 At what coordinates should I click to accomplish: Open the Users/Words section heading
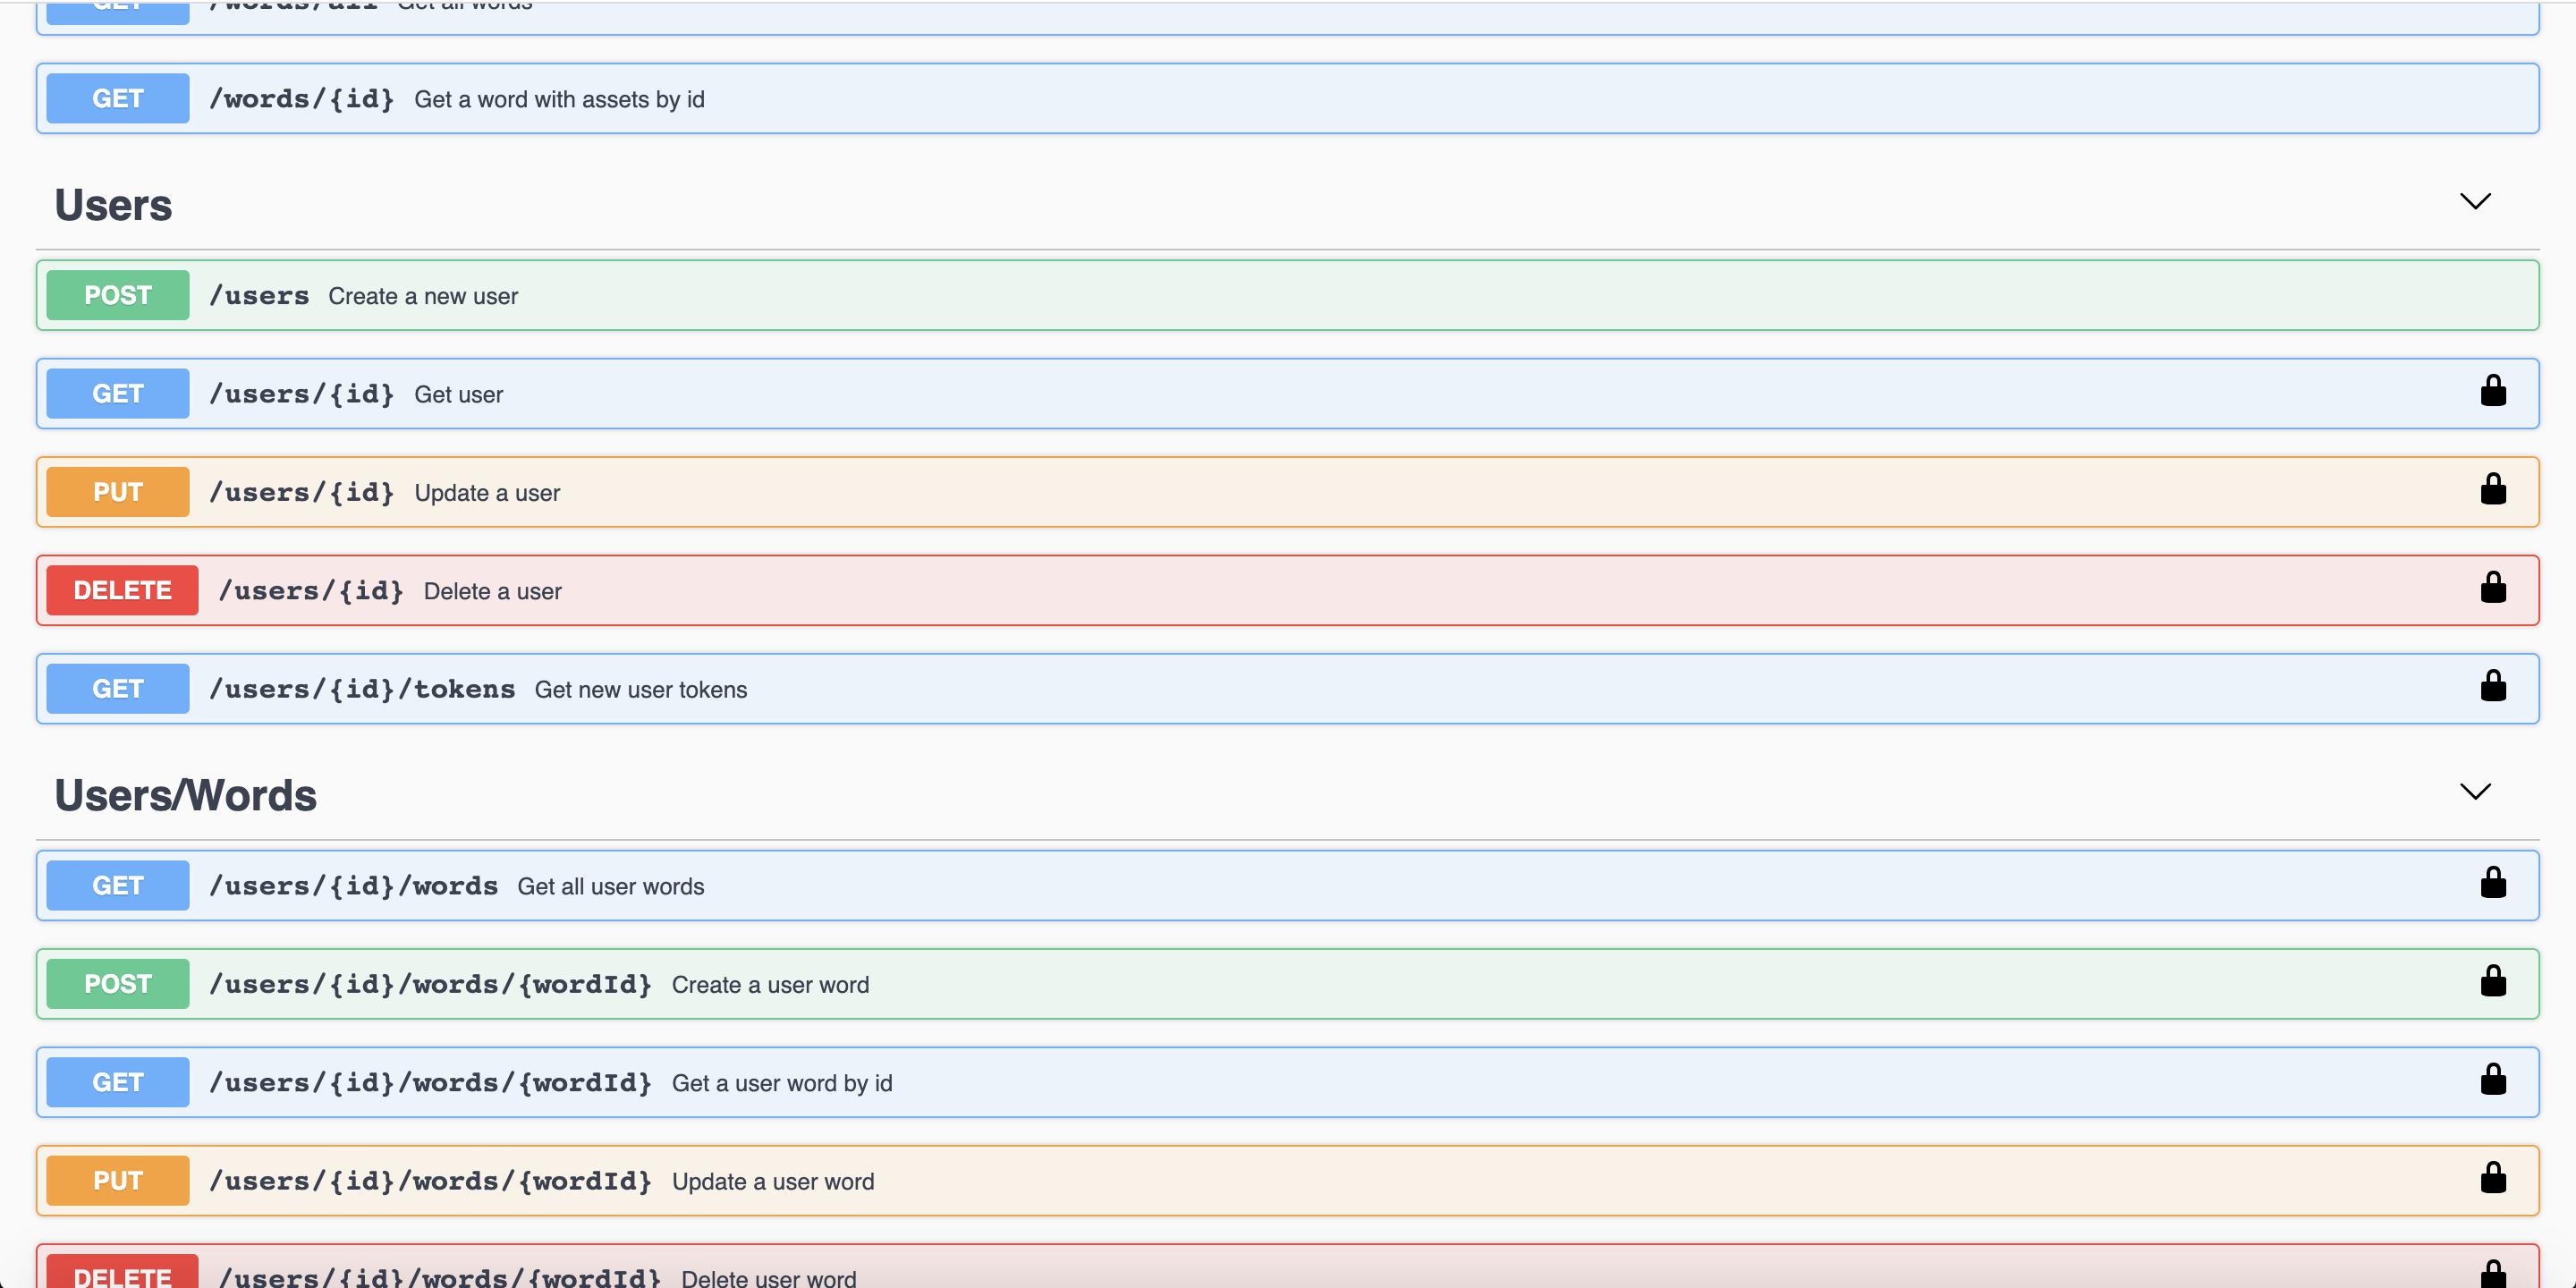185,796
